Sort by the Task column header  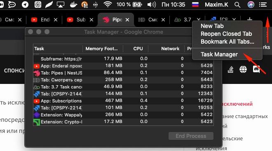coord(58,49)
